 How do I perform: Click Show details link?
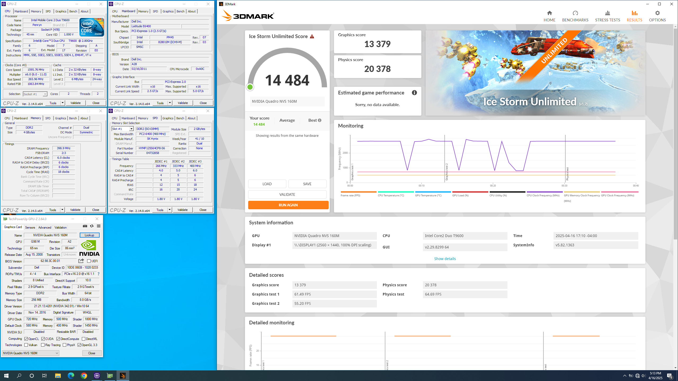point(445,259)
